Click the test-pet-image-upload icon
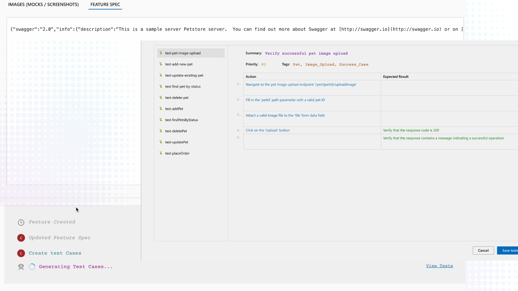Screen dimensions: 518x291 (161, 53)
